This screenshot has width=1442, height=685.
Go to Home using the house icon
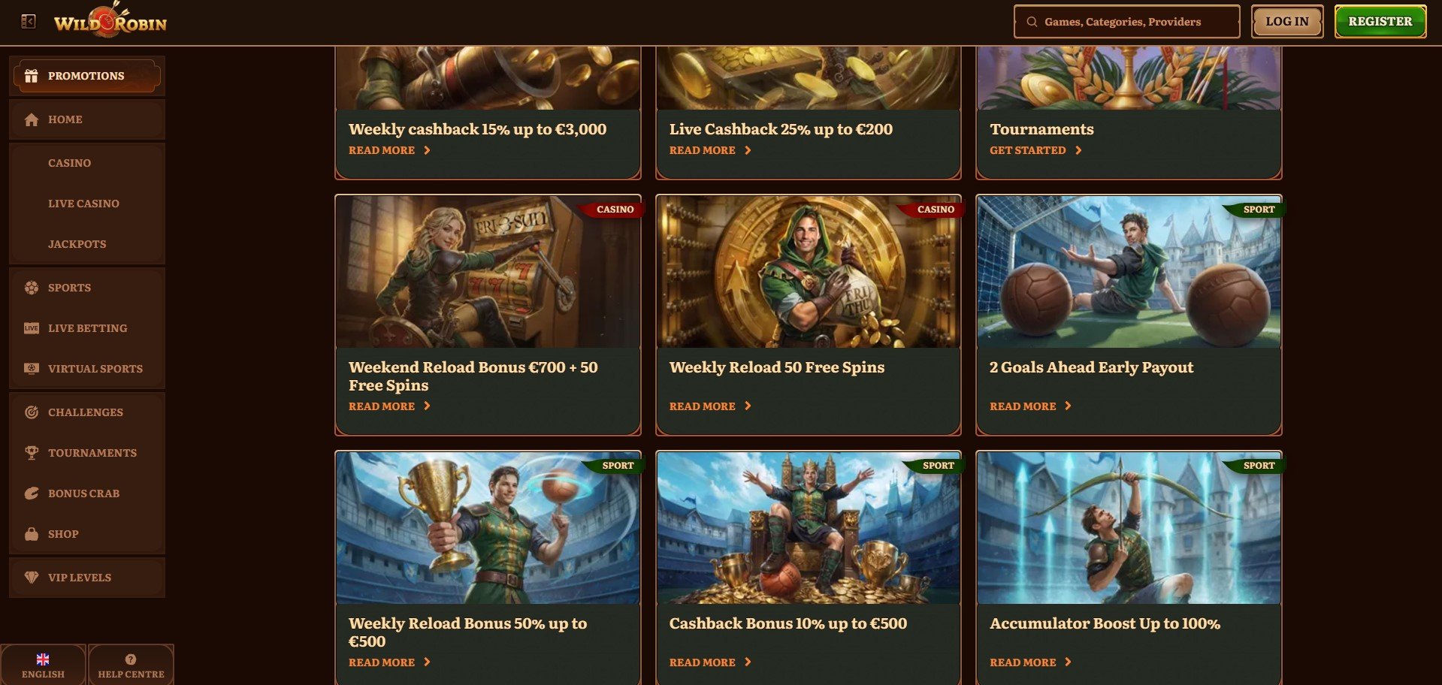[x=32, y=119]
